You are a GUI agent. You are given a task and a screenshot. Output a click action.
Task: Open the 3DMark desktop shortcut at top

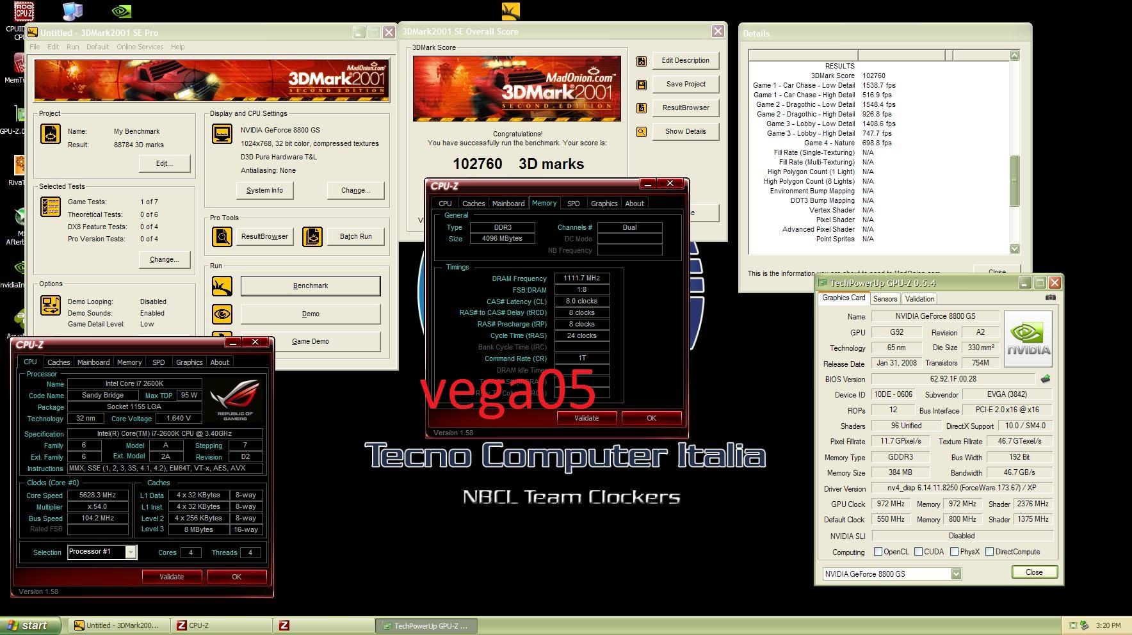pyautogui.click(x=510, y=11)
